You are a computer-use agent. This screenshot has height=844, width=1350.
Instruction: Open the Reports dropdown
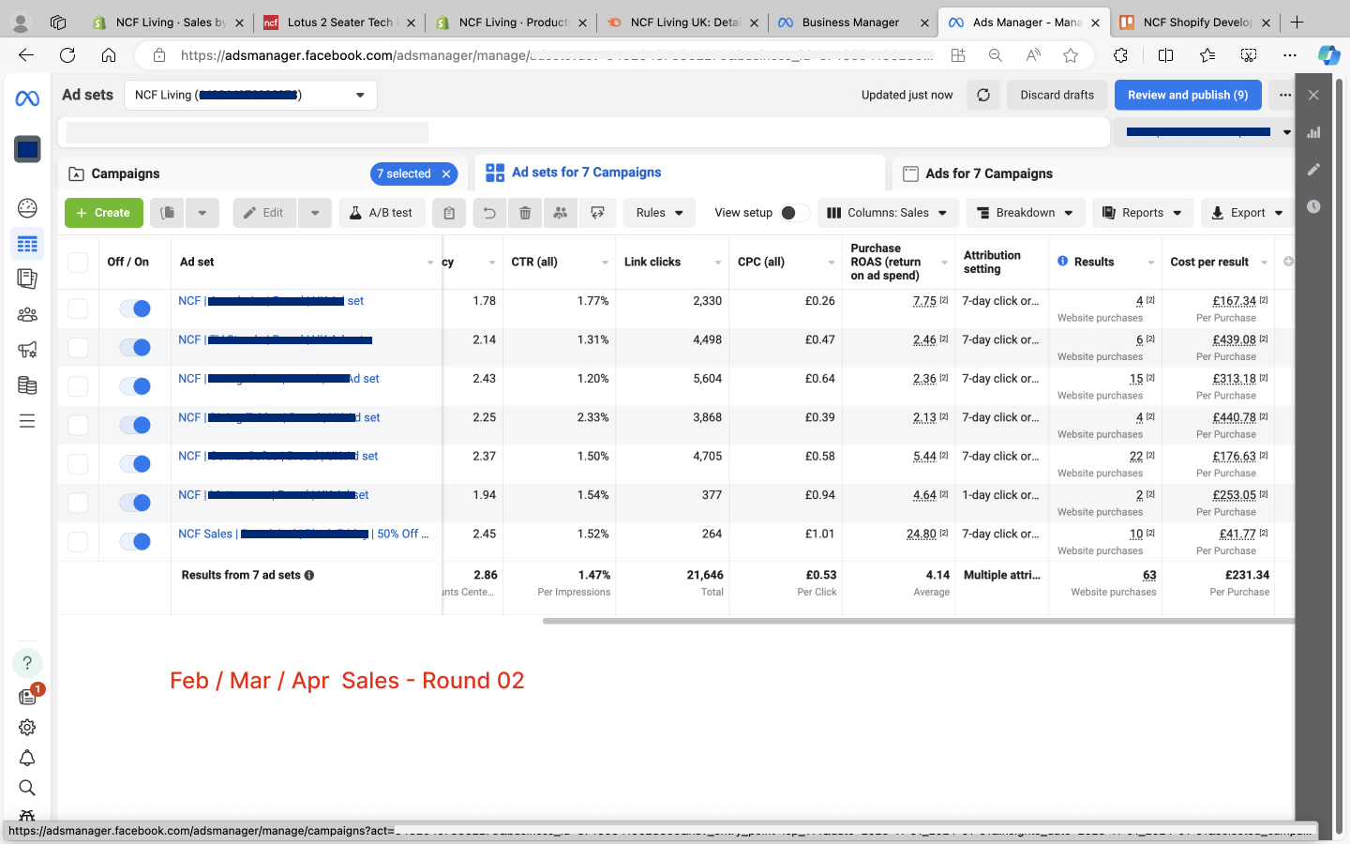pos(1143,213)
